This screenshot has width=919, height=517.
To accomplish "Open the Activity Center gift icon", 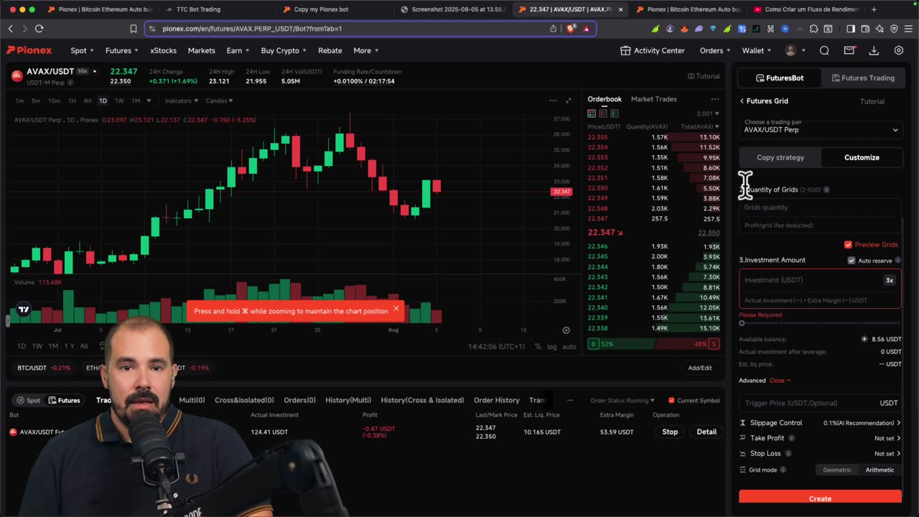I will point(625,50).
